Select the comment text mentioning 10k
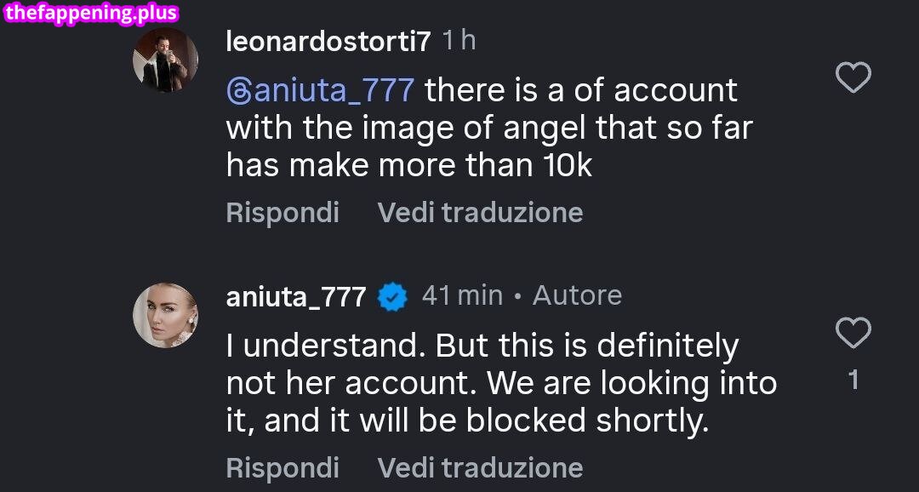This screenshot has height=492, width=919. (489, 128)
